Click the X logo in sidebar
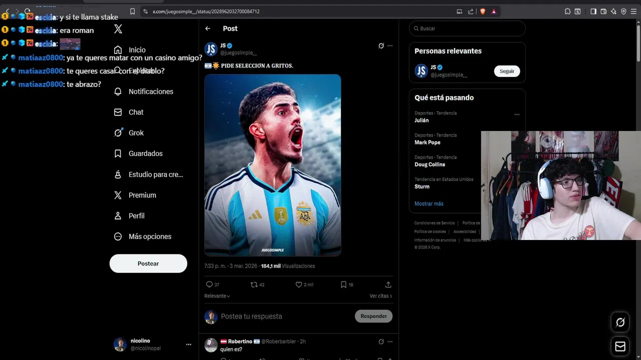 [x=118, y=29]
